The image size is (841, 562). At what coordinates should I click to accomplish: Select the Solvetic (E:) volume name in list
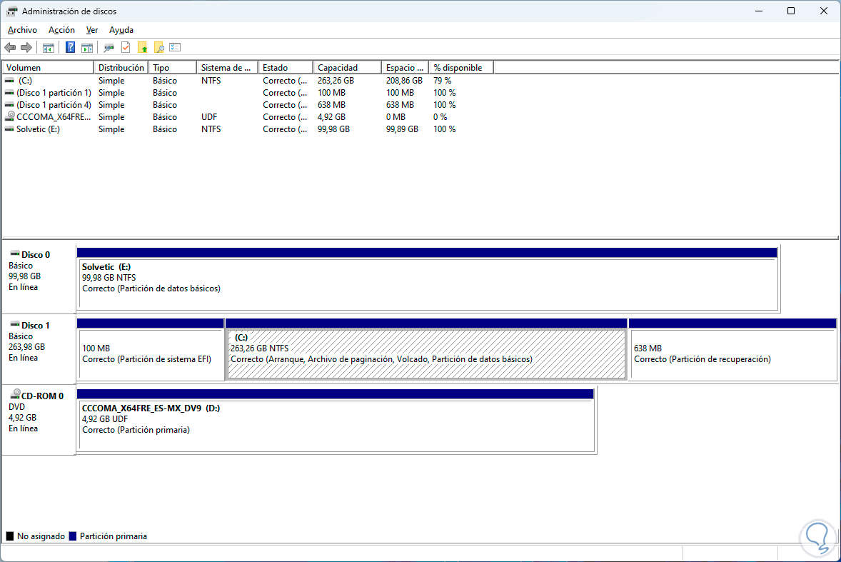point(38,129)
